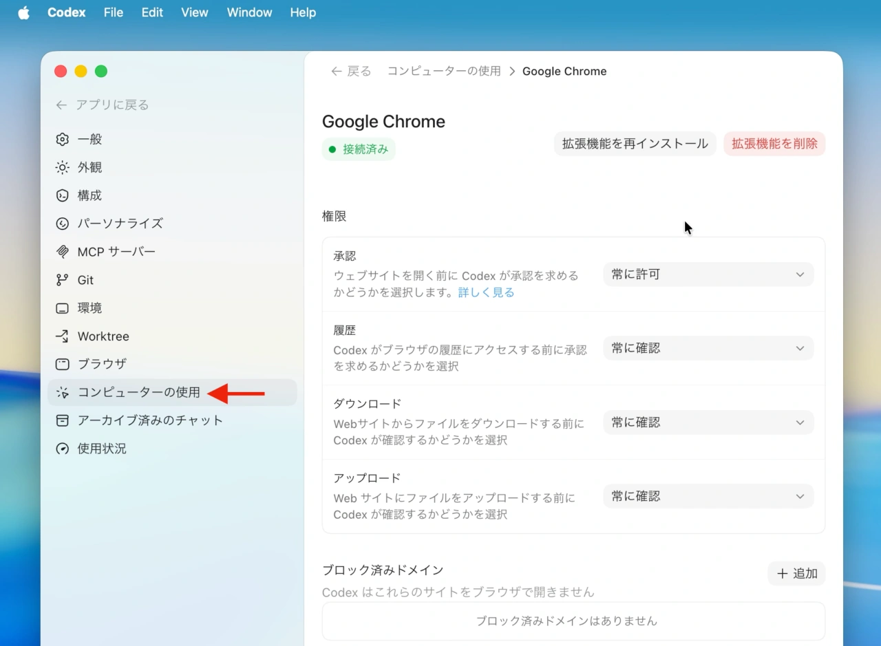Image resolution: width=881 pixels, height=646 pixels.
Task: Follow the 詳しく見る link
Action: [x=487, y=292]
